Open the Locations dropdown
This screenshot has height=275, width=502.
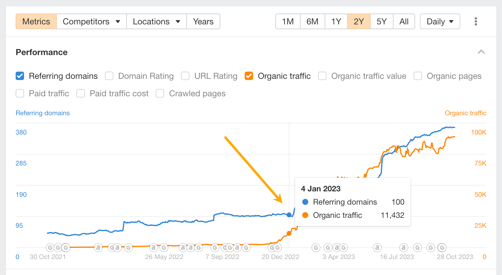156,21
